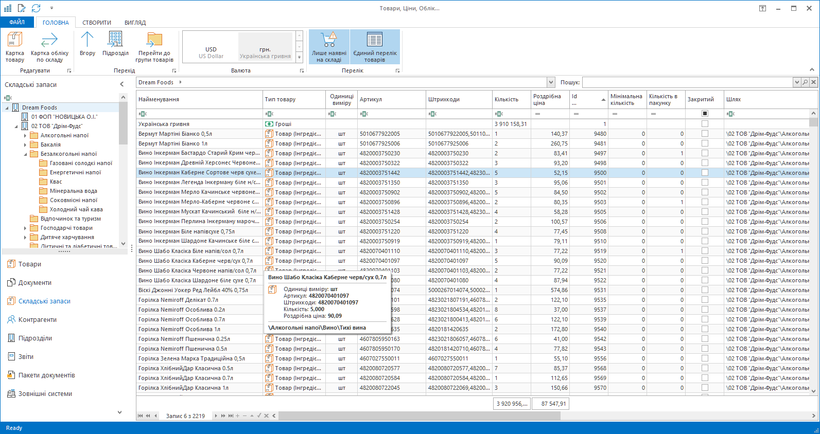This screenshot has height=434, width=820.
Task: Toggle Закритий for Вермут Мартіні Біанко 0,5л
Action: point(705,134)
